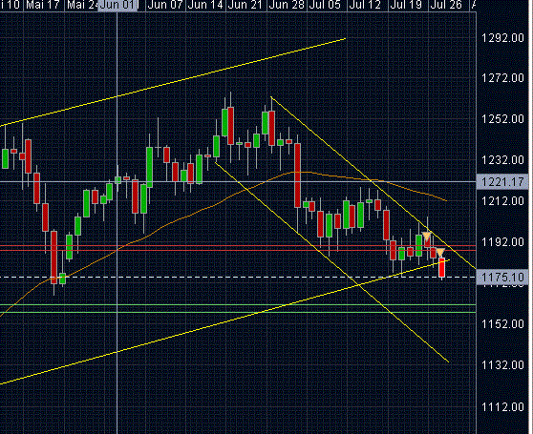The height and width of the screenshot is (434, 533).
Task: Select the 1175.10 last price tag
Action: [x=502, y=278]
